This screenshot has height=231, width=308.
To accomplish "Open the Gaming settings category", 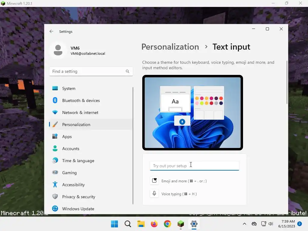I will pyautogui.click(x=91, y=173).
